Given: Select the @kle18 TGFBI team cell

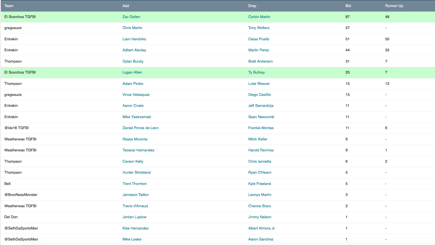Looking at the screenshot, I should [x=17, y=128].
